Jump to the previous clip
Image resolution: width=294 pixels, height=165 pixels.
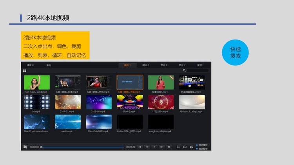point(140,147)
